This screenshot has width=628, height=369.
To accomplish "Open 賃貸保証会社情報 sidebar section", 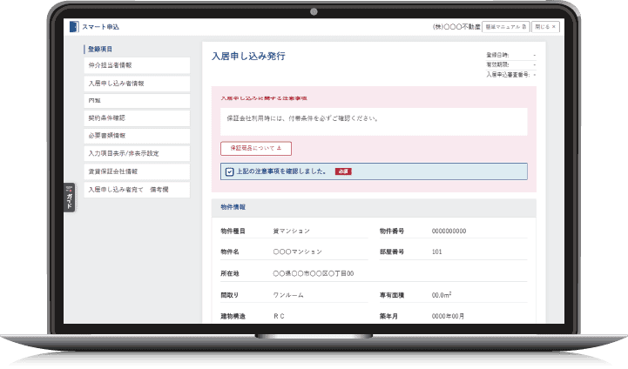I will point(136,171).
